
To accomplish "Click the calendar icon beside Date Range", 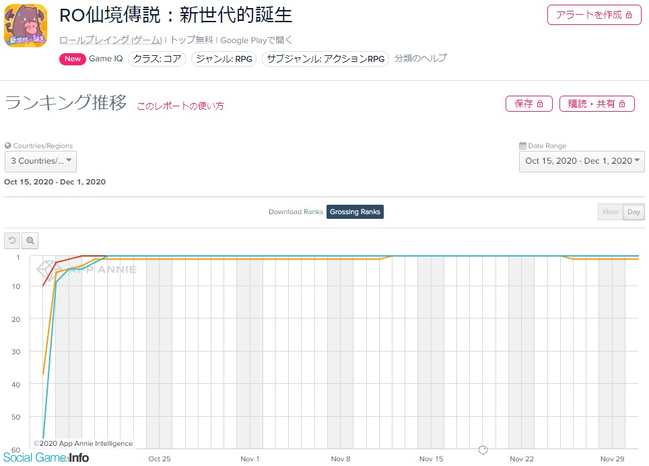I will (522, 145).
